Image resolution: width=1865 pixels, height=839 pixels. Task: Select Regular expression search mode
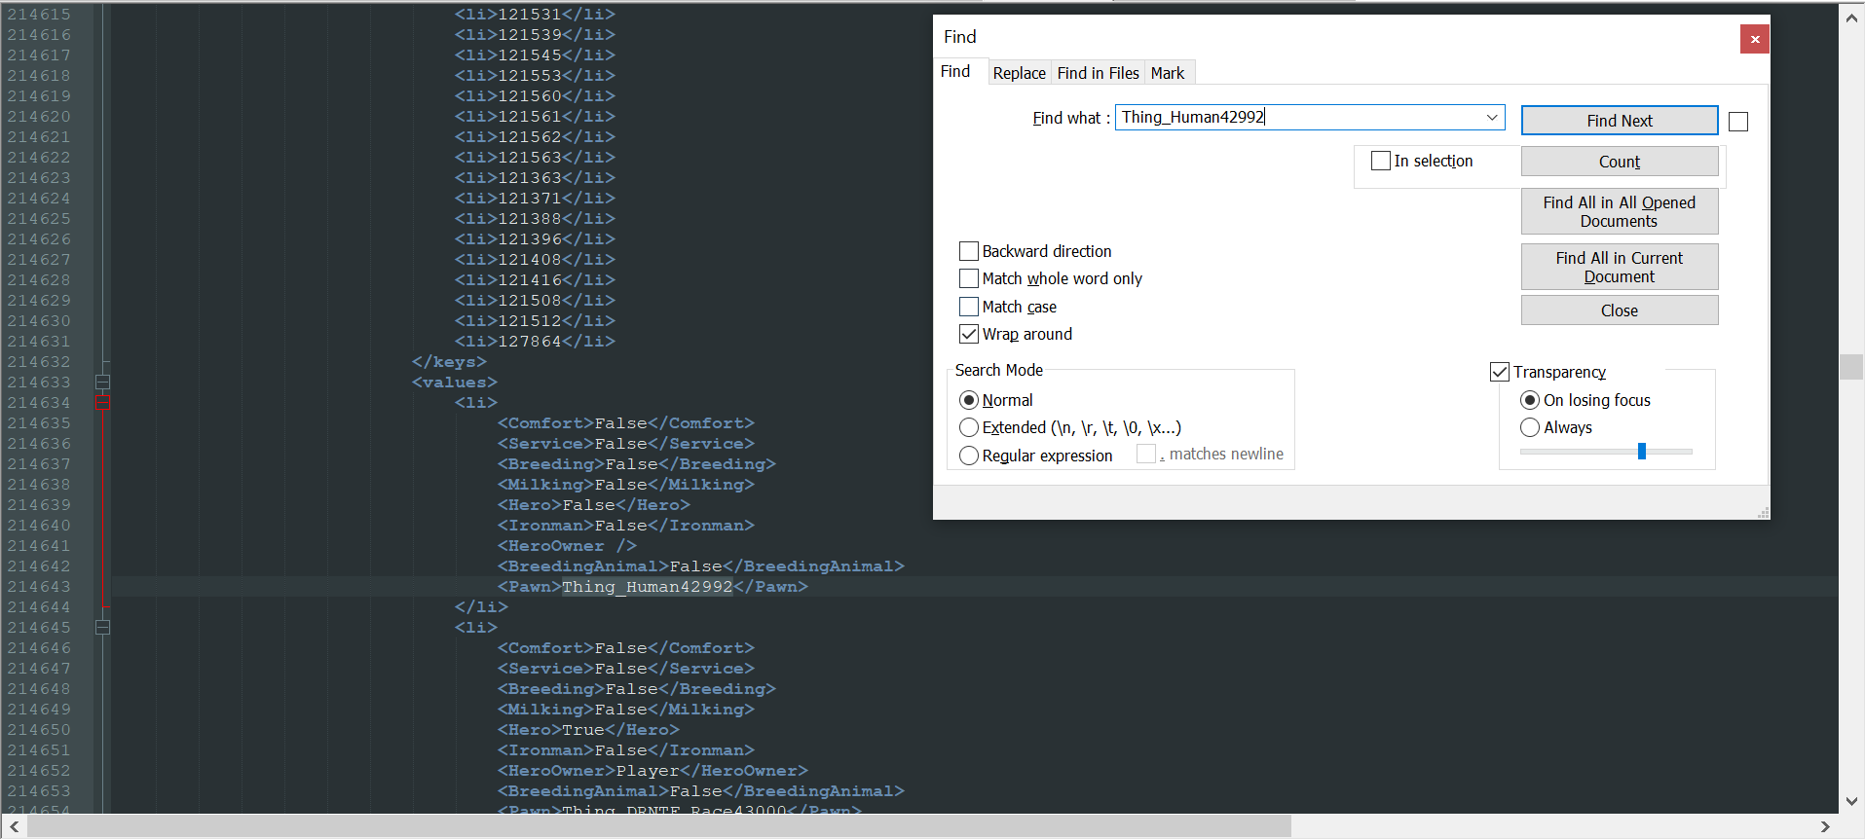tap(969, 456)
